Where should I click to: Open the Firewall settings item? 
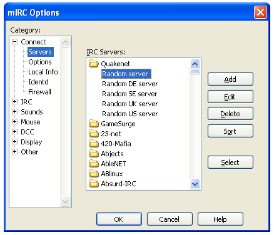click(39, 92)
